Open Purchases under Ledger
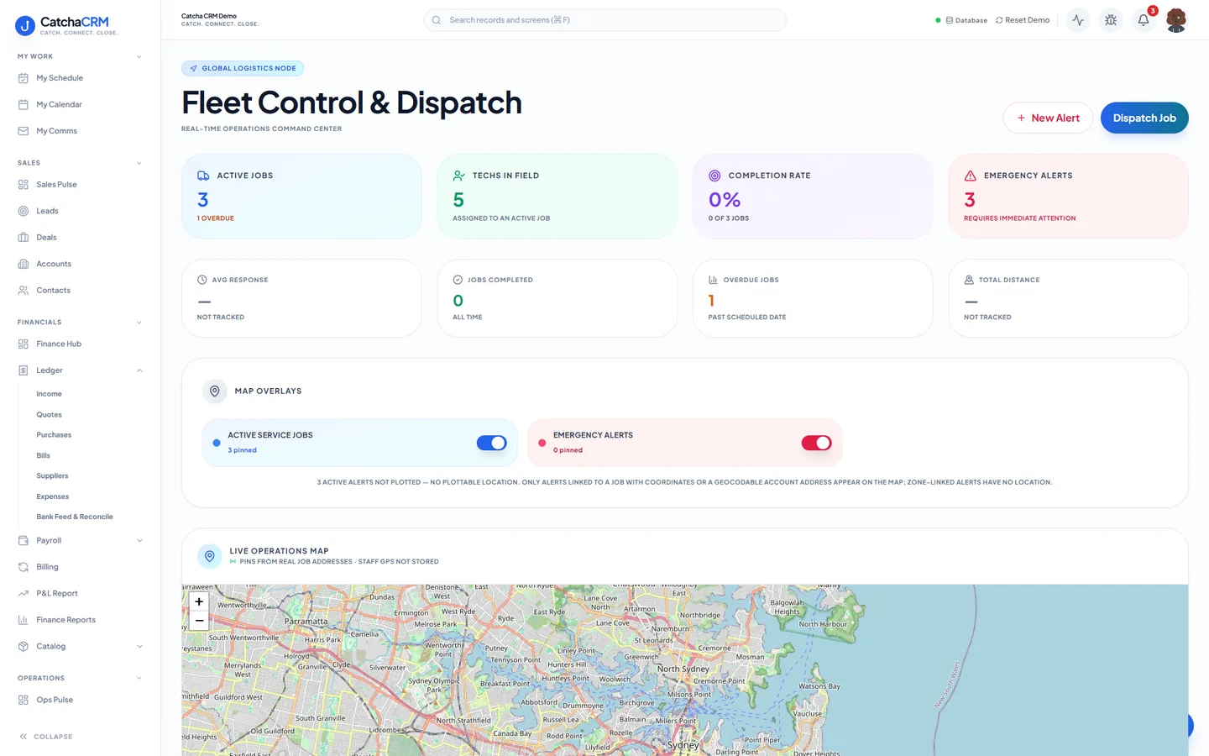Viewport: 1209px width, 756px height. pos(54,435)
